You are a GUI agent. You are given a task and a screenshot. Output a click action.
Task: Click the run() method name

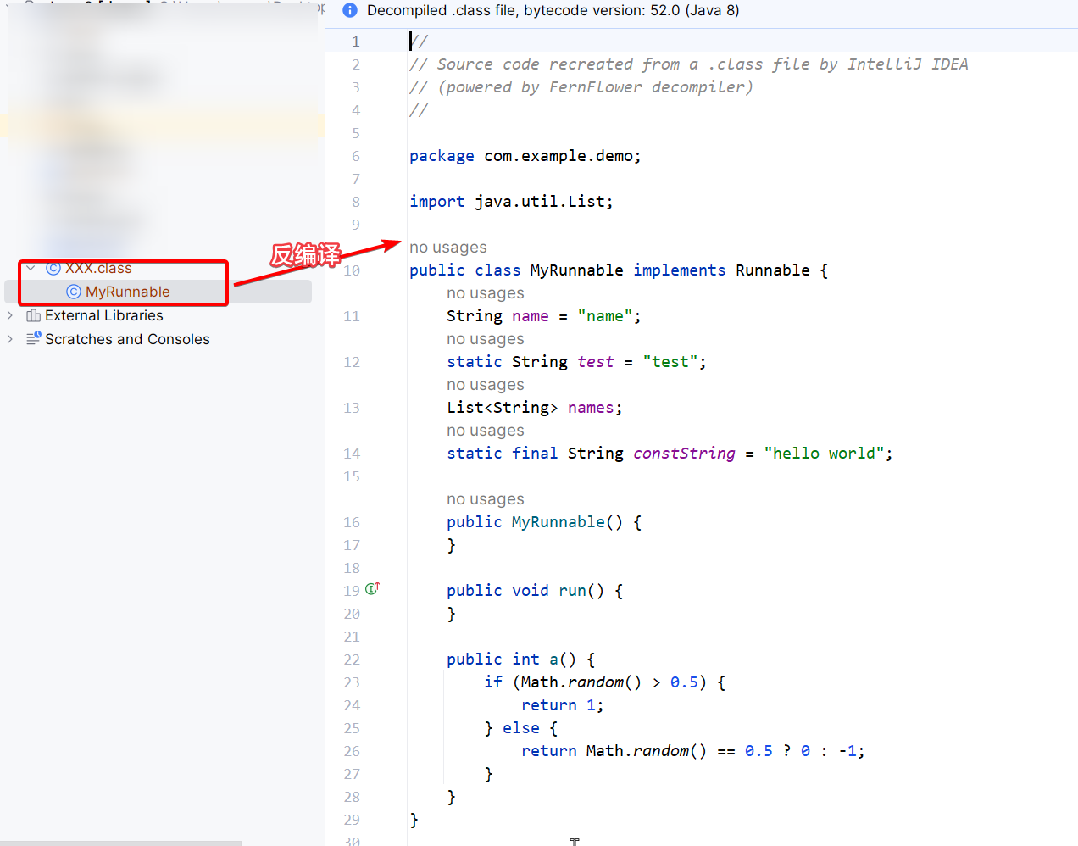572,591
